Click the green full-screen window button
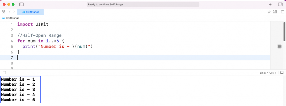The width and height of the screenshot is (286, 106). (x=13, y=4)
